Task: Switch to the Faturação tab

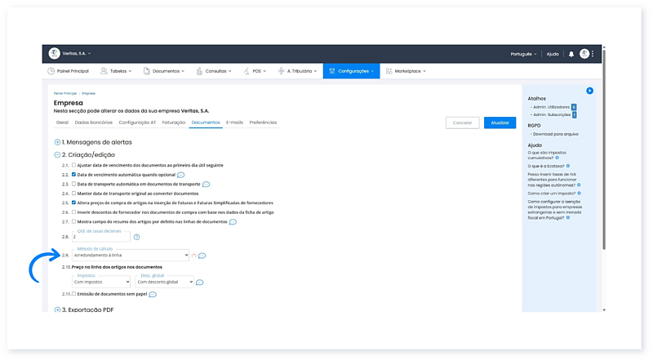Action: pos(173,123)
